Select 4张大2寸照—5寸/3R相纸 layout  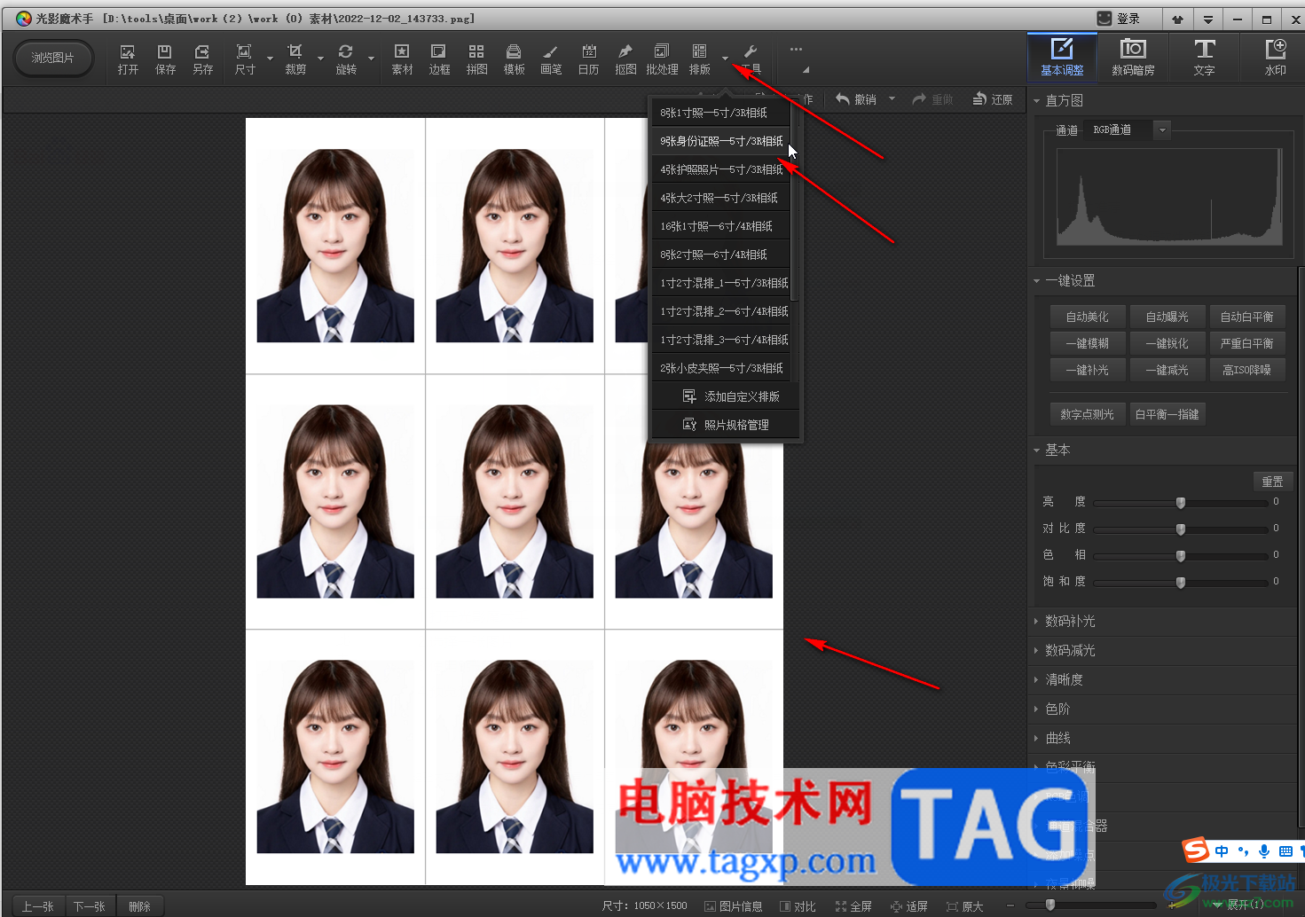[720, 198]
